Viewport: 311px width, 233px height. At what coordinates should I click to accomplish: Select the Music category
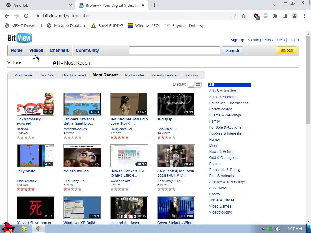tap(214, 146)
